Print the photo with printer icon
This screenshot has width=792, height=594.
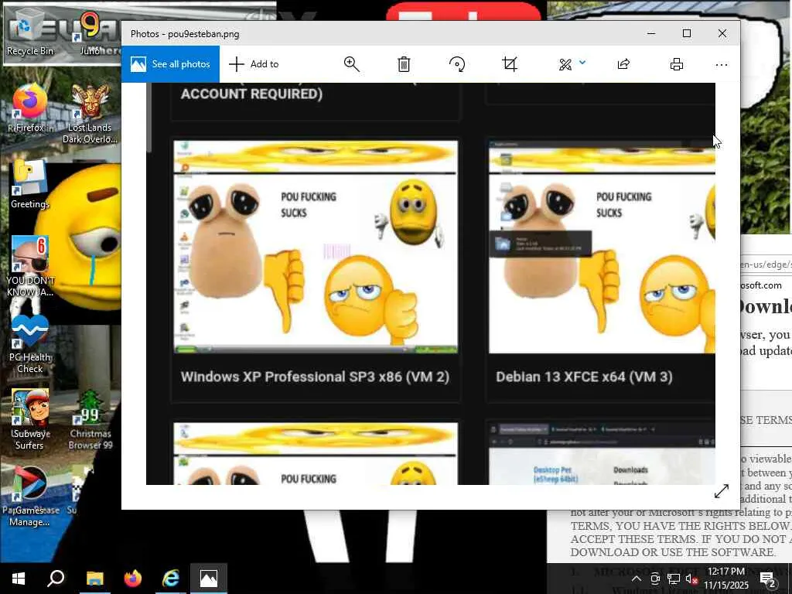(x=676, y=64)
